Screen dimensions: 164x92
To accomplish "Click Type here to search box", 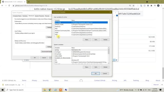I will [24, 90].
